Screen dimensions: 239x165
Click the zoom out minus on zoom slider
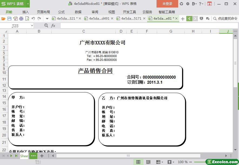(191, 162)
